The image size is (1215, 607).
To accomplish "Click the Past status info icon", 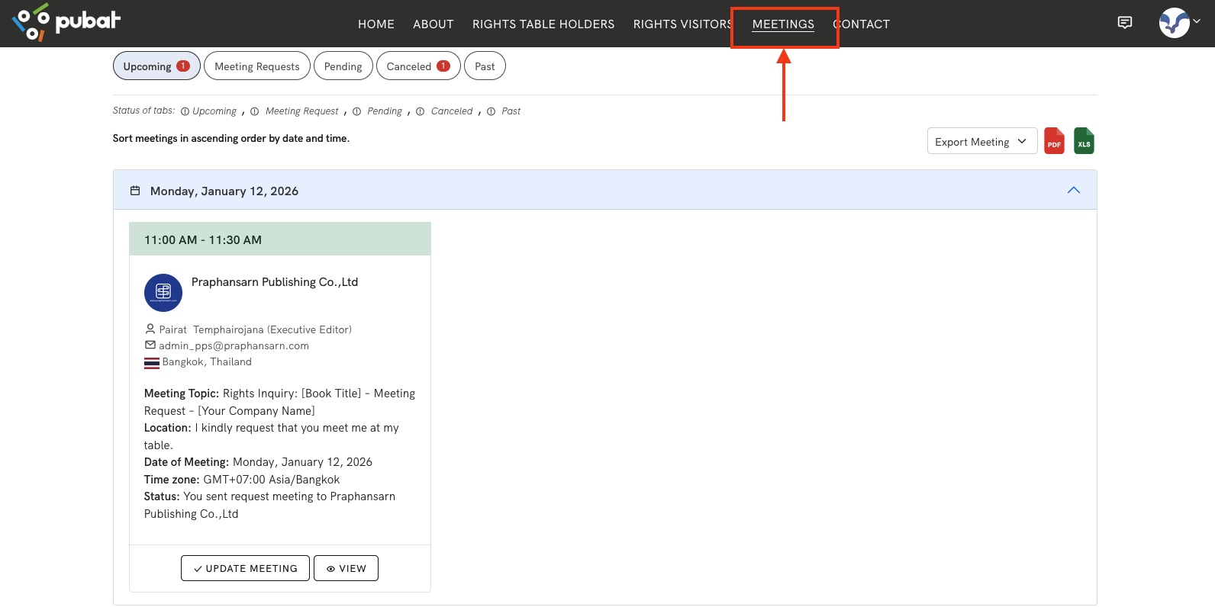I will tap(491, 111).
